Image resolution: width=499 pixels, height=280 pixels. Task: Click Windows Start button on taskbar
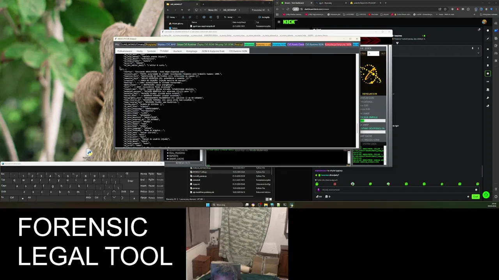[x=208, y=205]
